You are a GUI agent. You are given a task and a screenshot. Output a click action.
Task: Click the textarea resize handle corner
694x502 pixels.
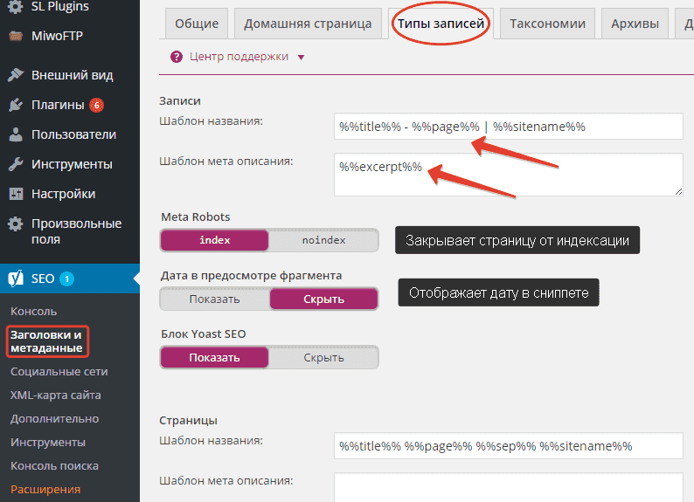click(679, 191)
